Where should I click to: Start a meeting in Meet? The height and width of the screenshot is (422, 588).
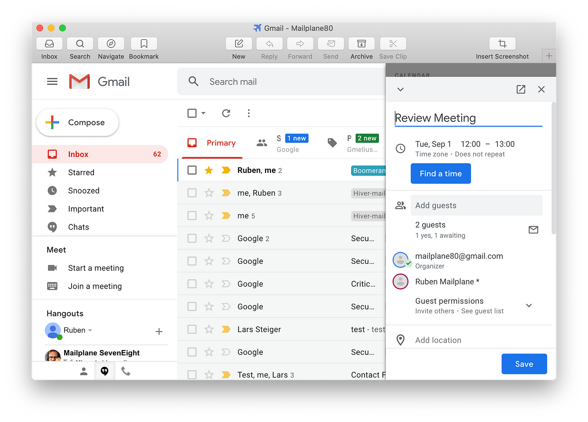96,268
